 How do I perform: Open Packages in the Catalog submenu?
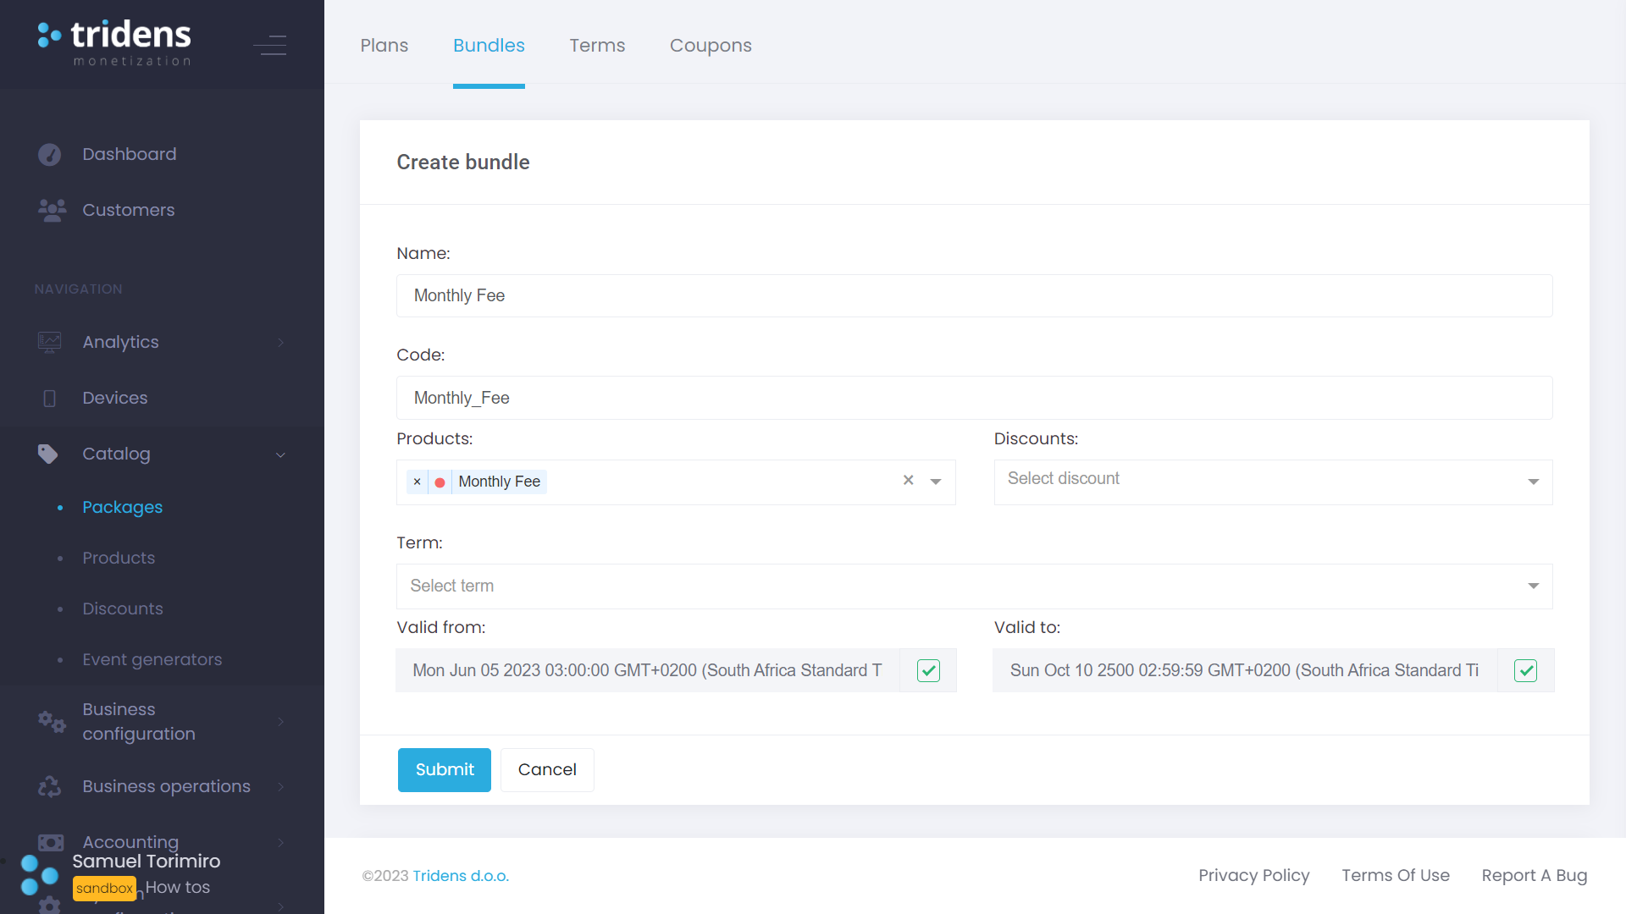point(122,507)
